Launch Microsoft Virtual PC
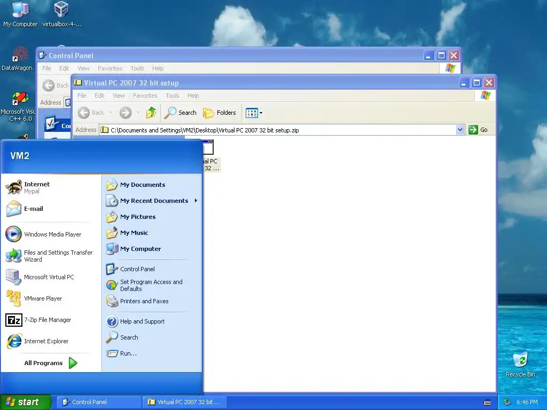Viewport: 547px width, 410px height. click(x=51, y=277)
